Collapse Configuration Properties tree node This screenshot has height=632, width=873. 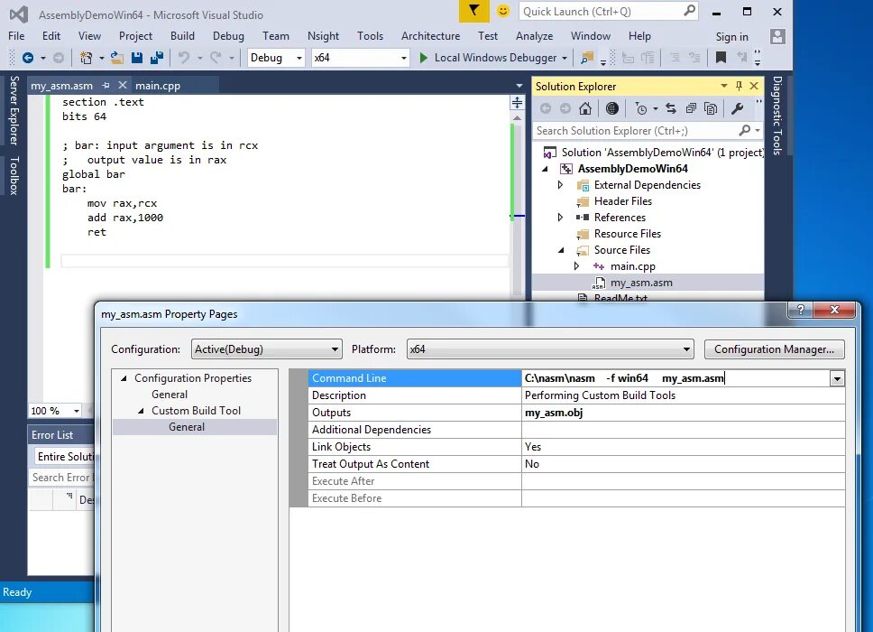coord(124,378)
